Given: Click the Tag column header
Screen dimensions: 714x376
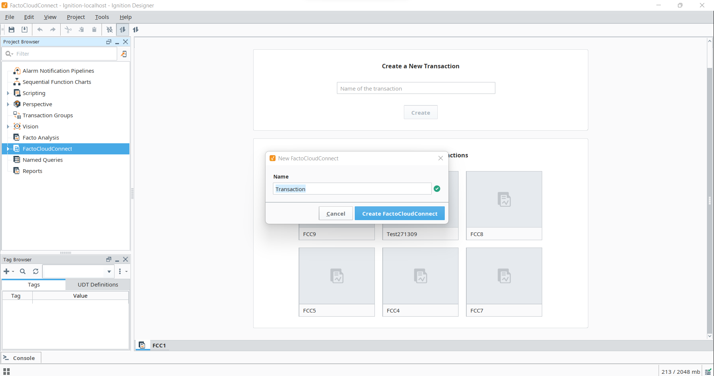Looking at the screenshot, I should [x=17, y=296].
